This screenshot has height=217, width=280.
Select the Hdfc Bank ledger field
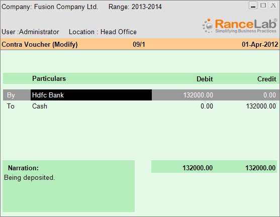point(91,95)
